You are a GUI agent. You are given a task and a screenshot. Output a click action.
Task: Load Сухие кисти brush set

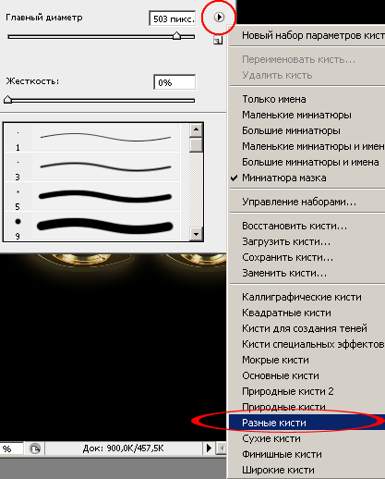pyautogui.click(x=307, y=438)
